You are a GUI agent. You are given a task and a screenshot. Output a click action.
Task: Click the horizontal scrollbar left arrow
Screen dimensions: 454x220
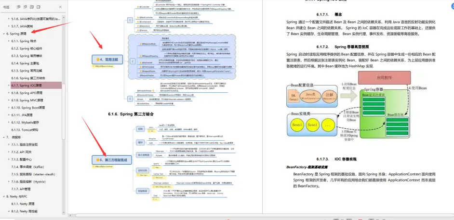point(70,215)
